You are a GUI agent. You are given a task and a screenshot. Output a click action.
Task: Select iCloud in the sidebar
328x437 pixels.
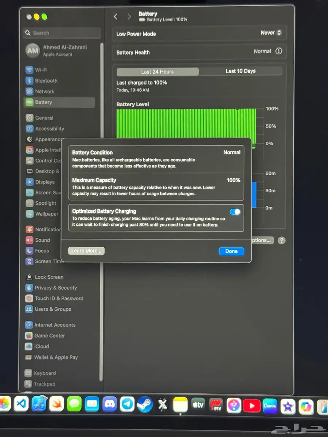(37, 346)
